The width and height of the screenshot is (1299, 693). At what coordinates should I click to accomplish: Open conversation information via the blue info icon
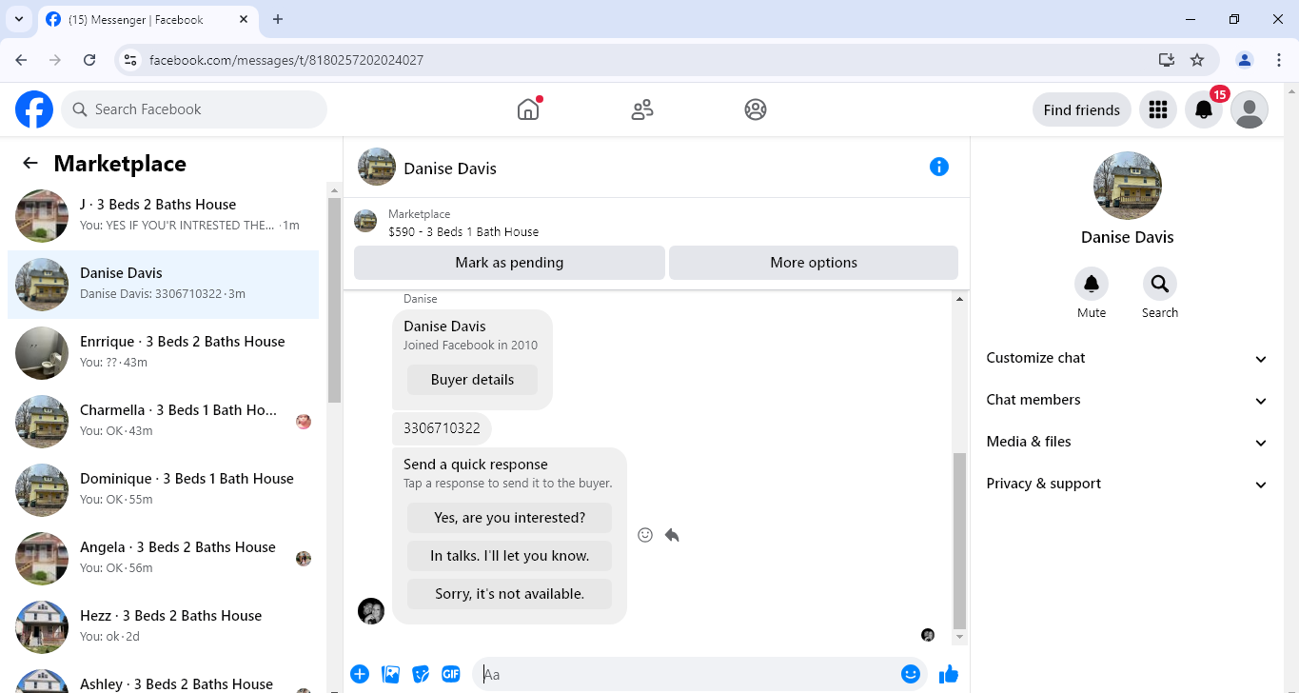point(939,167)
